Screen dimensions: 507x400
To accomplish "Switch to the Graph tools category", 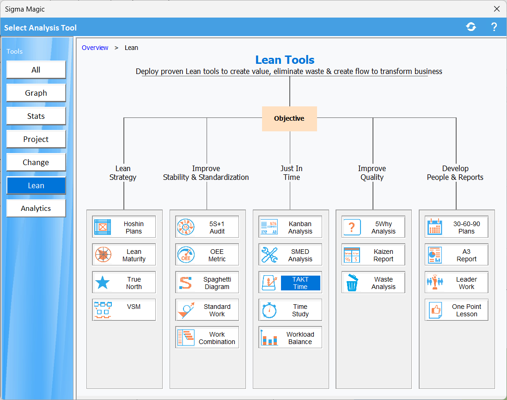I will point(36,93).
